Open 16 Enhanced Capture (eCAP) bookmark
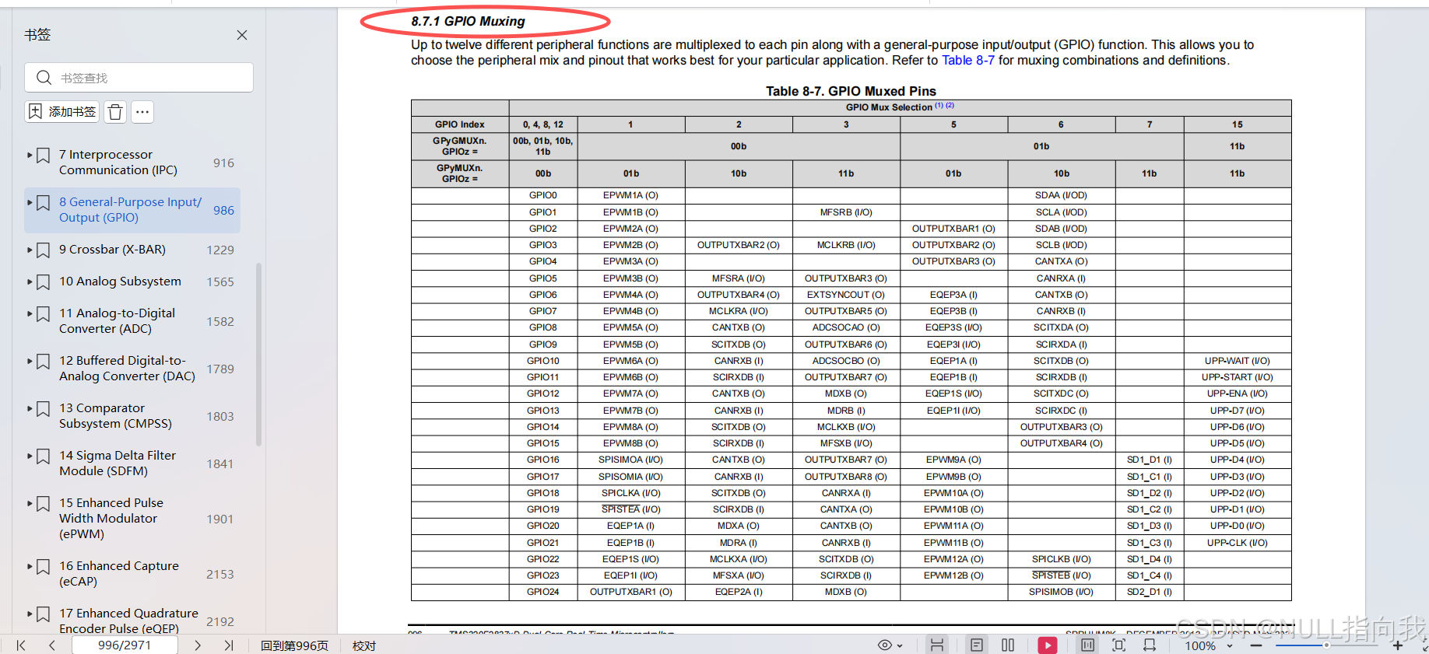The height and width of the screenshot is (654, 1429). (x=119, y=574)
